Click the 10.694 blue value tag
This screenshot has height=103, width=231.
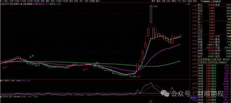tap(193, 98)
